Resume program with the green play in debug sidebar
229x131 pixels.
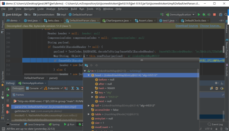[x=8, y=95]
